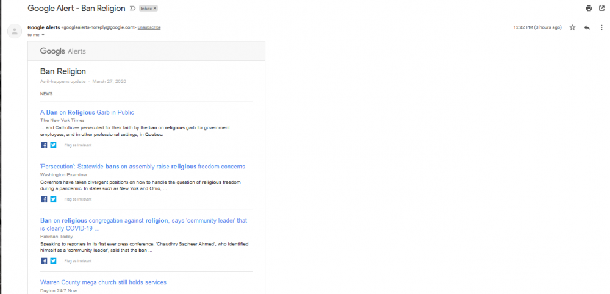
Task: Open the Washington Examiner 'Persecution' article
Action: point(143,167)
